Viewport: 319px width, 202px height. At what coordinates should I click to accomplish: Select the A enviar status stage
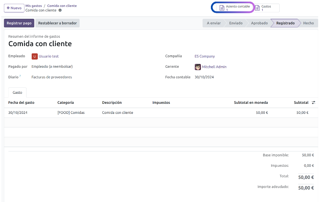214,23
